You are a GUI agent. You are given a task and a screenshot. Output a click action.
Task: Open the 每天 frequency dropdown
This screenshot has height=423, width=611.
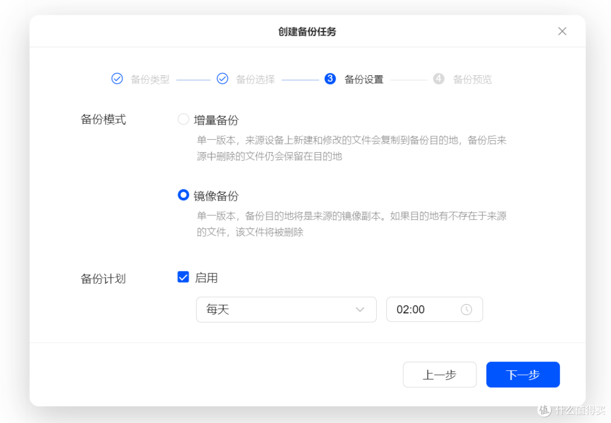(x=286, y=310)
